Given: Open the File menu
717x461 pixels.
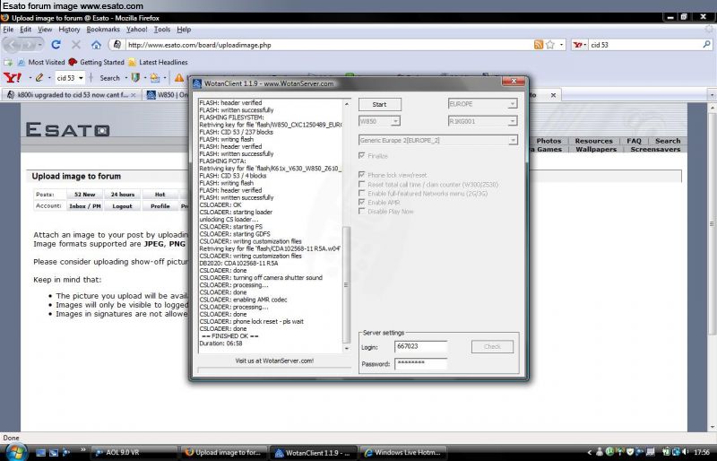Looking at the screenshot, I should click(x=8, y=30).
